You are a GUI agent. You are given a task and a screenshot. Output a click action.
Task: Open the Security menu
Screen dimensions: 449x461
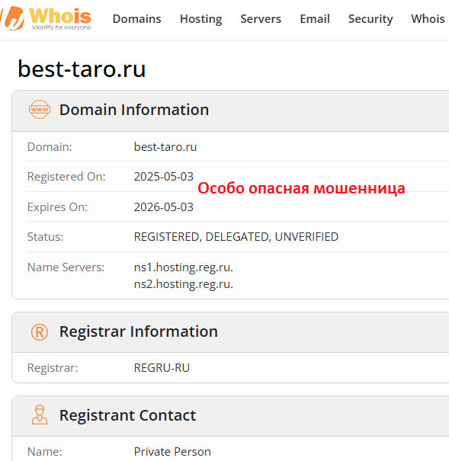[x=370, y=19]
